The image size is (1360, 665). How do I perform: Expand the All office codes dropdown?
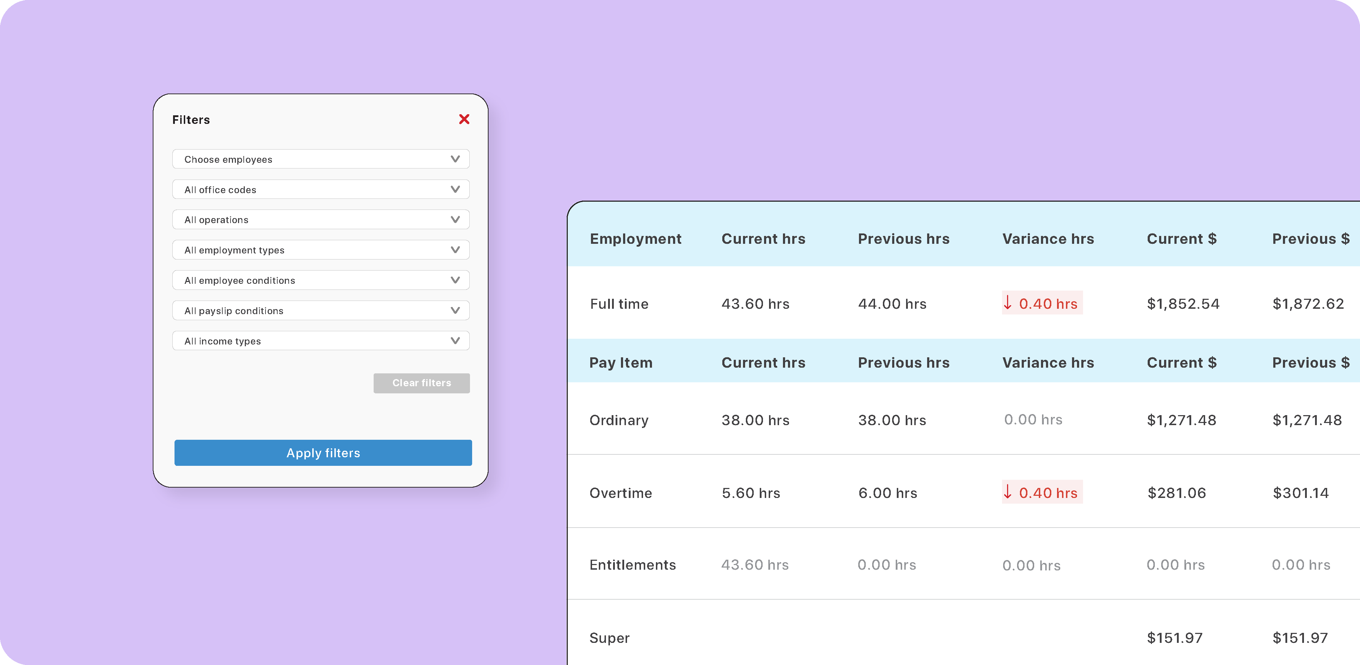pos(321,189)
